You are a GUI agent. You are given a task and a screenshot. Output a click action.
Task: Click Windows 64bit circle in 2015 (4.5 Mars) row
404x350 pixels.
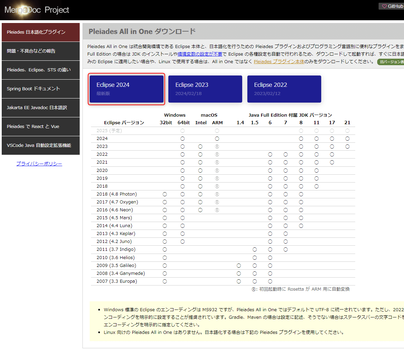[x=182, y=218]
